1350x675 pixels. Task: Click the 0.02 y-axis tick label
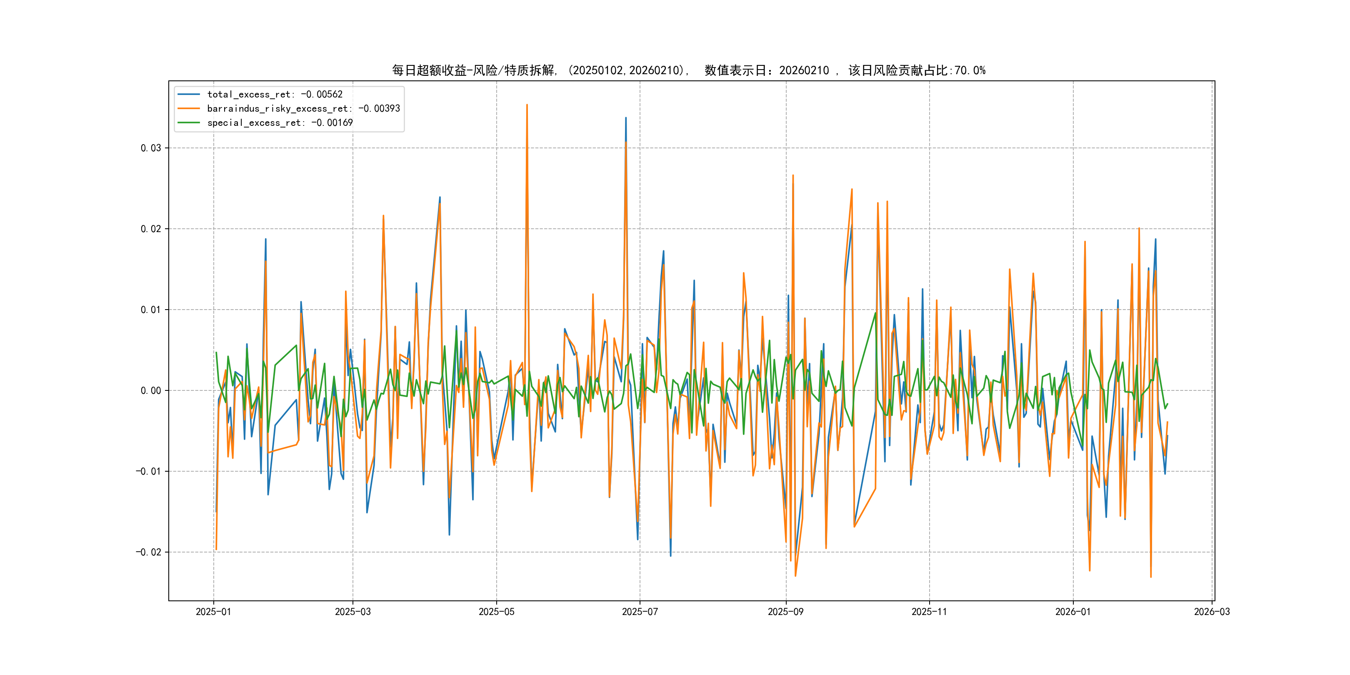coord(150,229)
